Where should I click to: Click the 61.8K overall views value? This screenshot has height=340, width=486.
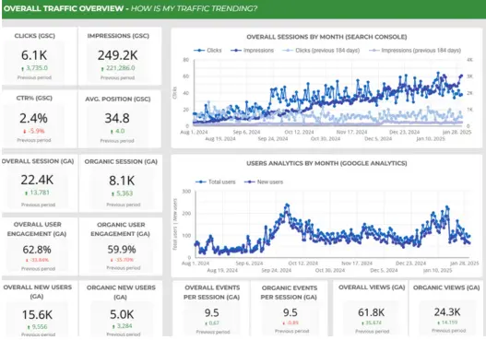(372, 312)
